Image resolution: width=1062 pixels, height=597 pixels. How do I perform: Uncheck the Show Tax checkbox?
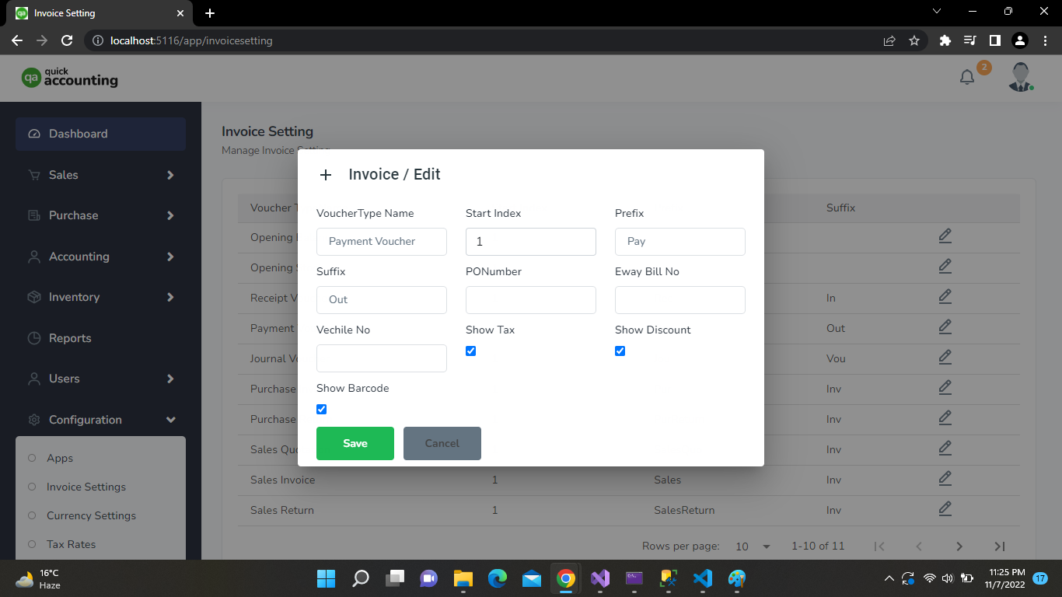pos(470,351)
